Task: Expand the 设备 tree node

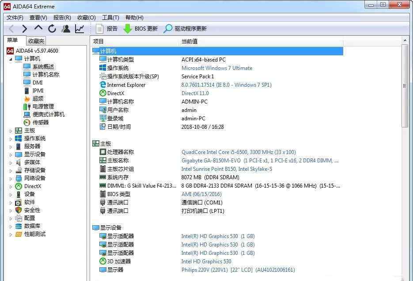Action: 11,195
